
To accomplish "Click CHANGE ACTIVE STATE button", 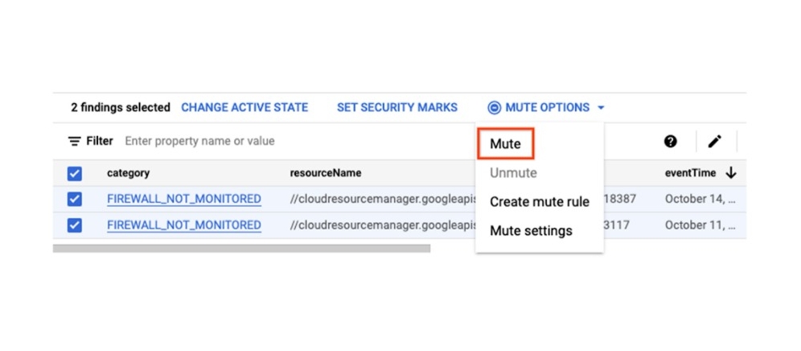I will pyautogui.click(x=244, y=107).
